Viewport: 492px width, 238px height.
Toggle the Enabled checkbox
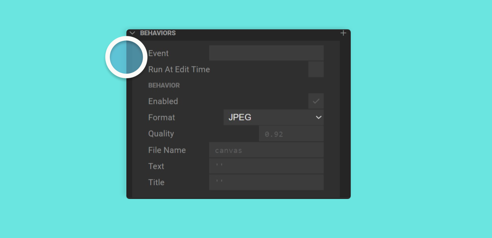[316, 101]
